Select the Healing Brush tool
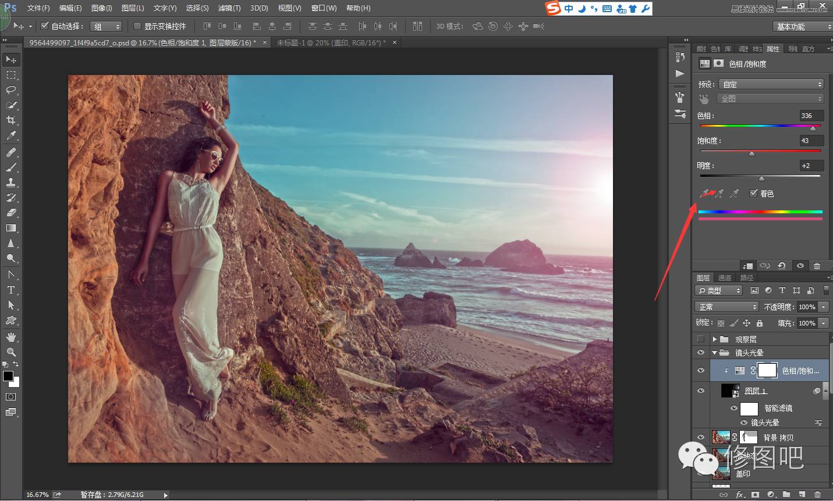The width and height of the screenshot is (833, 501). 11,152
